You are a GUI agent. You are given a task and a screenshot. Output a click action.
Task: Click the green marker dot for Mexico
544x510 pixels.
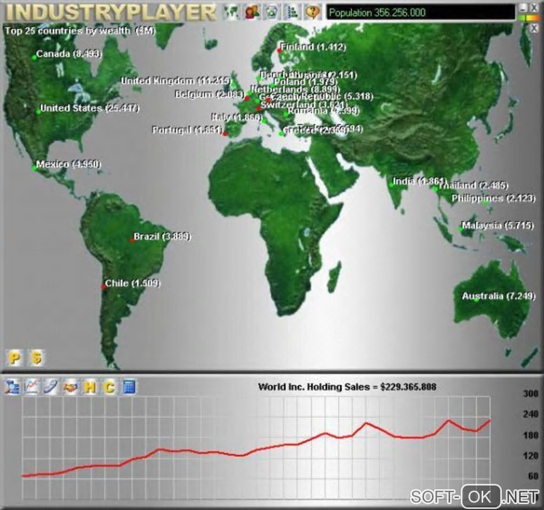coord(34,168)
